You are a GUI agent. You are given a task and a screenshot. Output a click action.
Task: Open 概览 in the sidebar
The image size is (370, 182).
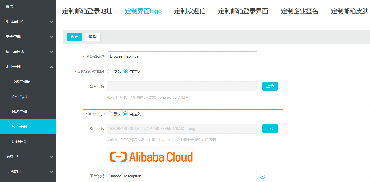coord(28,7)
